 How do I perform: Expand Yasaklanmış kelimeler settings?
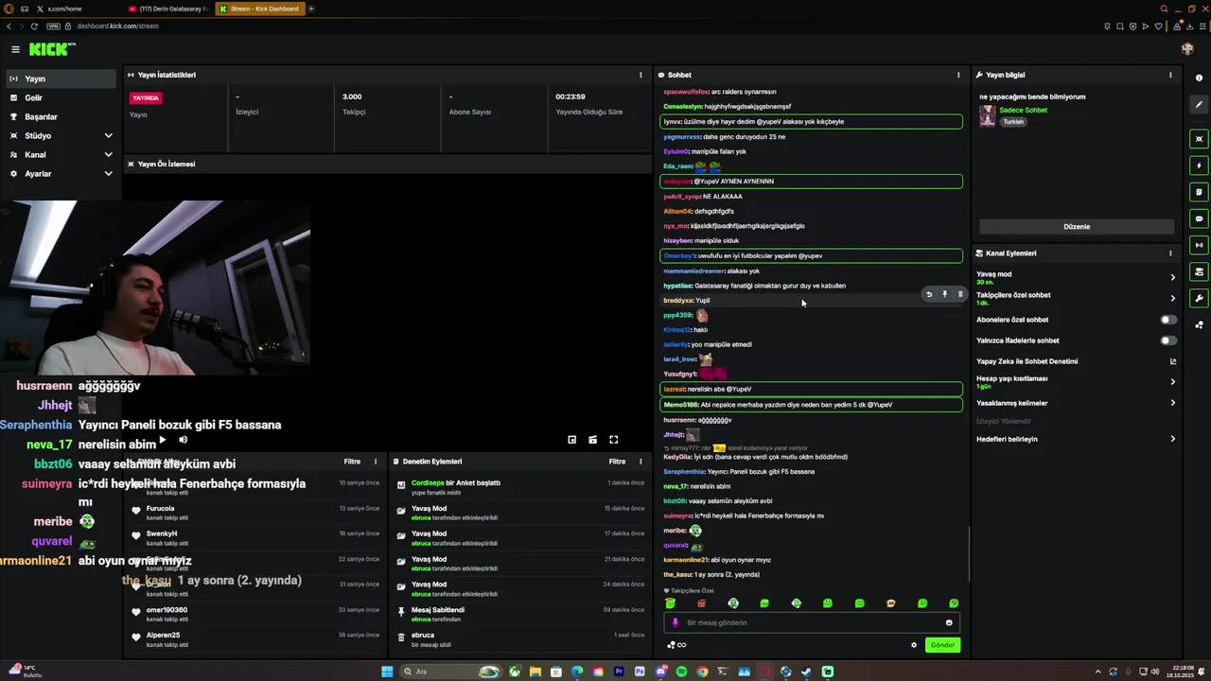(x=1172, y=403)
